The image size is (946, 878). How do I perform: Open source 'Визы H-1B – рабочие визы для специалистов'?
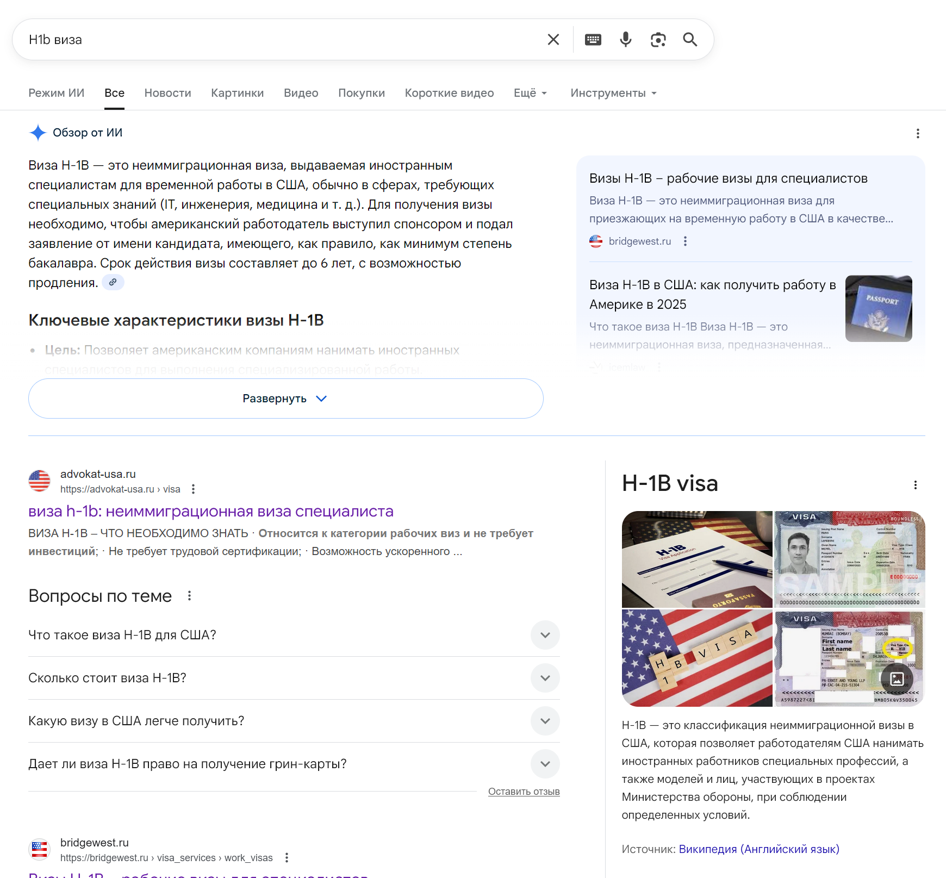coord(729,179)
